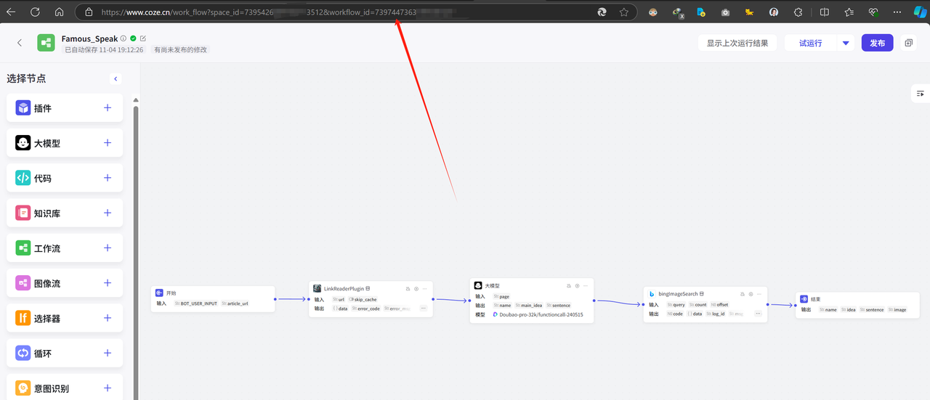Click the 试运行 test run button
This screenshot has width=930, height=400.
click(x=811, y=43)
